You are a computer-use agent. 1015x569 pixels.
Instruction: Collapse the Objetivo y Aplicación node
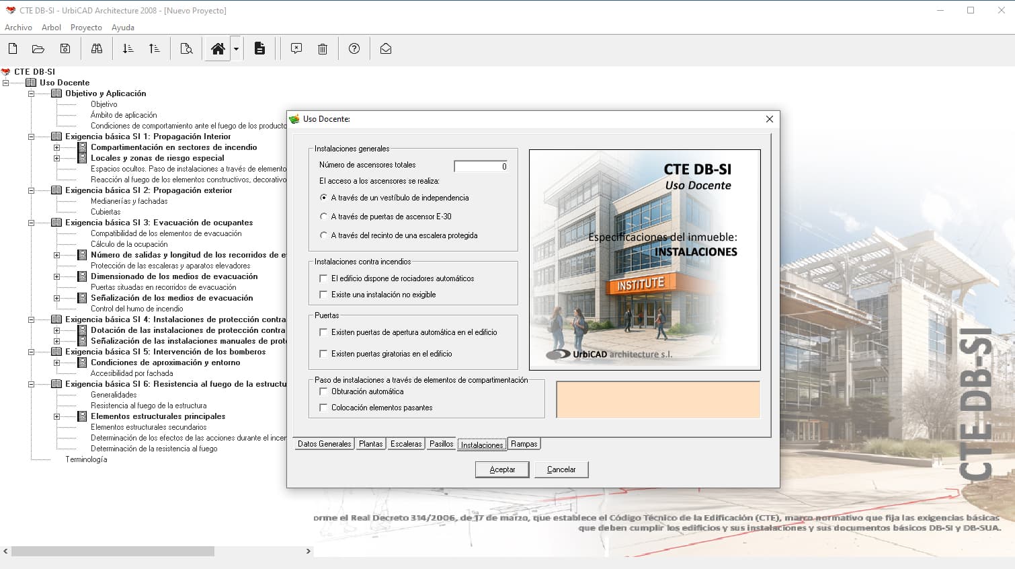31,93
